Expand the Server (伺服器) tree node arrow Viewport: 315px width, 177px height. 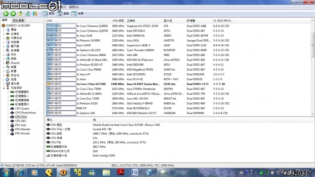pos(3,42)
